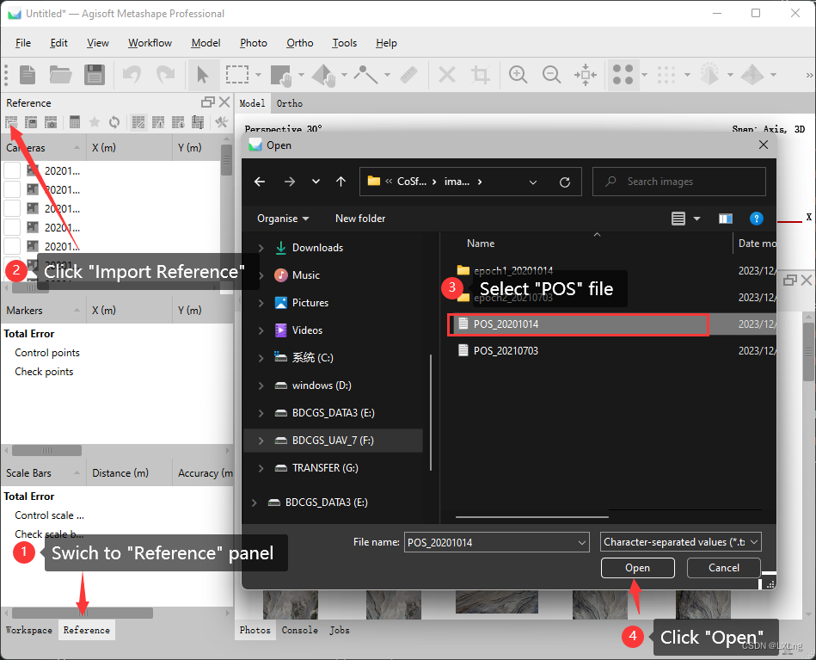Click the Redo arrow in the toolbar
Image resolution: width=816 pixels, height=660 pixels.
coord(165,75)
